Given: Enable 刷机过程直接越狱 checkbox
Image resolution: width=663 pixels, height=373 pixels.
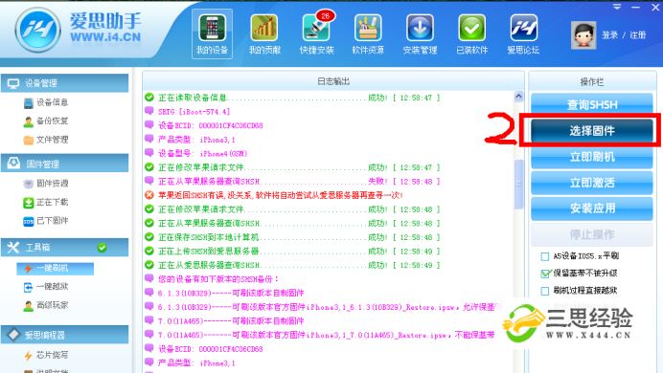Looking at the screenshot, I should 545,291.
